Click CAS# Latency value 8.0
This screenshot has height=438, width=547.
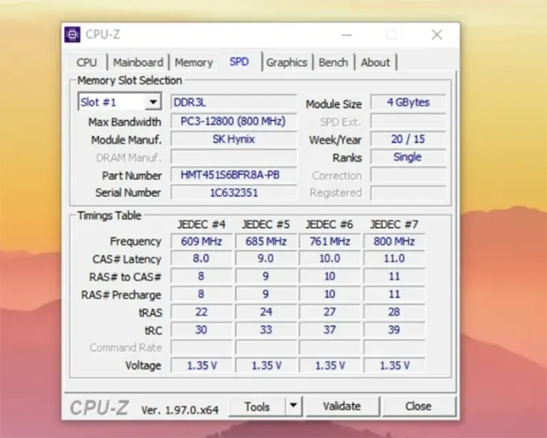[201, 258]
